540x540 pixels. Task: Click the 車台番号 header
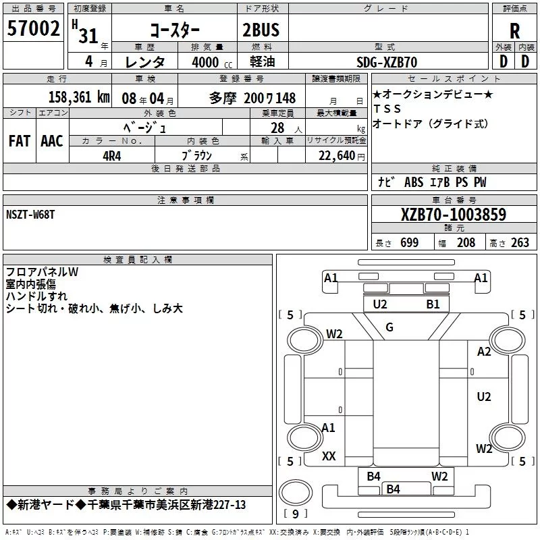(x=454, y=200)
